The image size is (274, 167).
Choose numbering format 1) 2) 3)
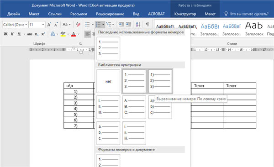tap(160, 81)
